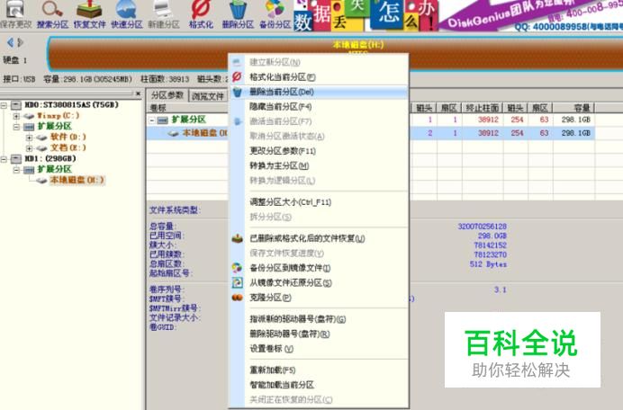
Task: Expand the 软件 (D:) tree node
Action: pyautogui.click(x=29, y=138)
